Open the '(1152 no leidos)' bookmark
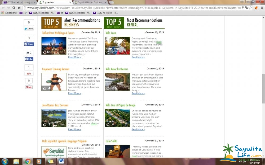The image size is (265, 165). 42,13
